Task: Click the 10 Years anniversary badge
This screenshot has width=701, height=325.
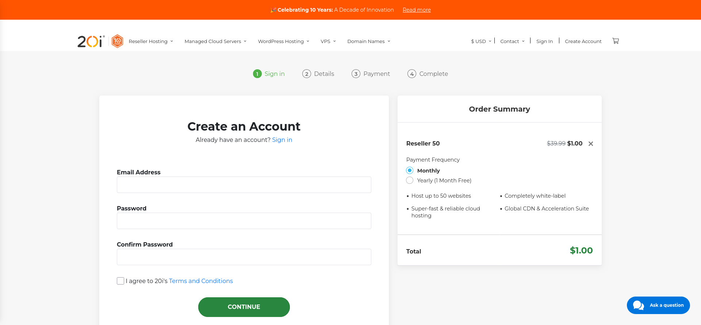Action: (117, 41)
